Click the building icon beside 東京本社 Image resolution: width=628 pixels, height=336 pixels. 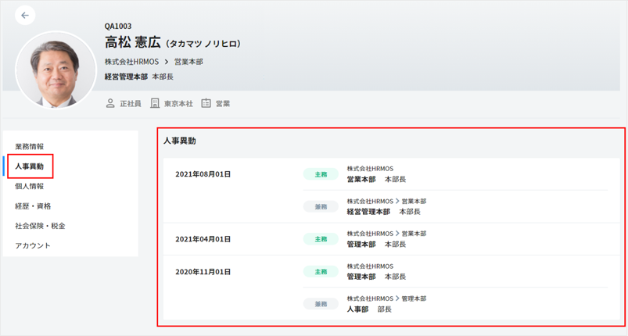click(x=155, y=103)
